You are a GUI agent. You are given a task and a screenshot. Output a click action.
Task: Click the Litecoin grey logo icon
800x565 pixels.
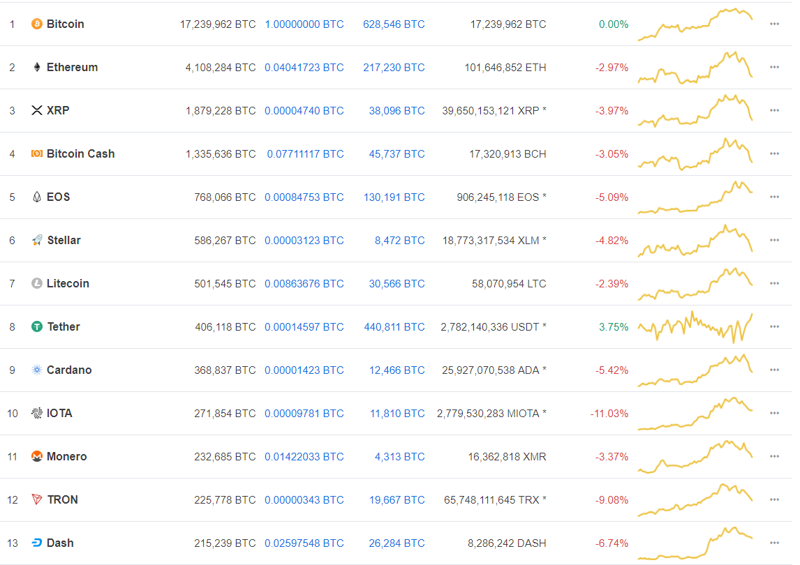[37, 283]
